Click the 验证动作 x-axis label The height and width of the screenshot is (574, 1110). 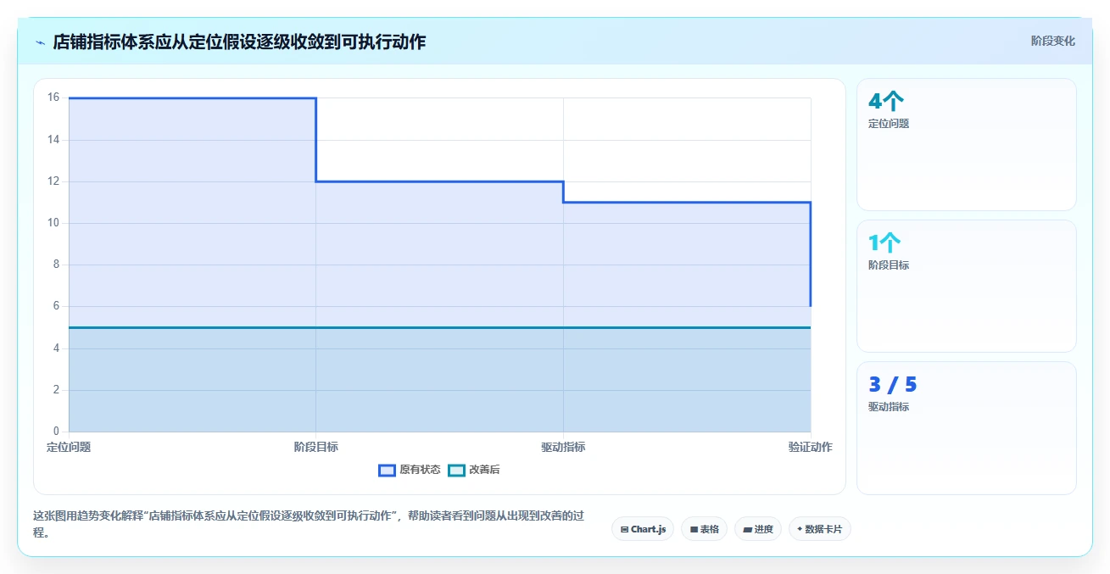click(x=811, y=447)
